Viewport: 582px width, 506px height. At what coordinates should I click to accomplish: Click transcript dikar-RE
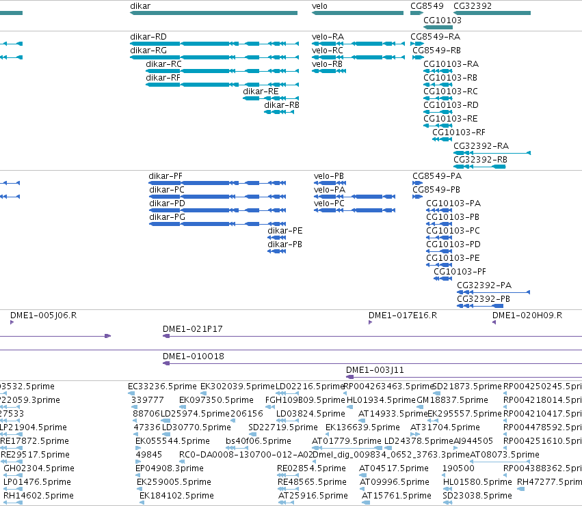pyautogui.click(x=261, y=92)
